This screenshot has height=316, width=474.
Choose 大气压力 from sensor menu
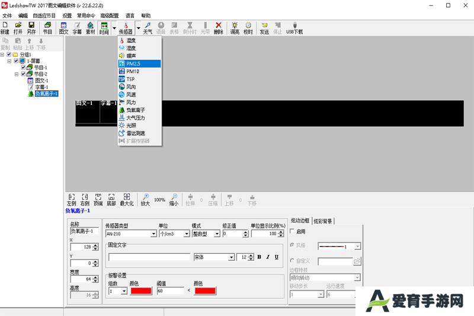coord(139,117)
